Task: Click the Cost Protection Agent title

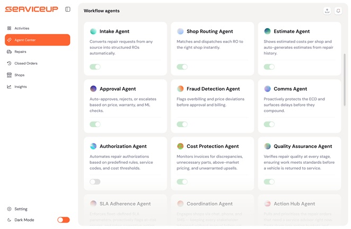Action: click(213, 146)
